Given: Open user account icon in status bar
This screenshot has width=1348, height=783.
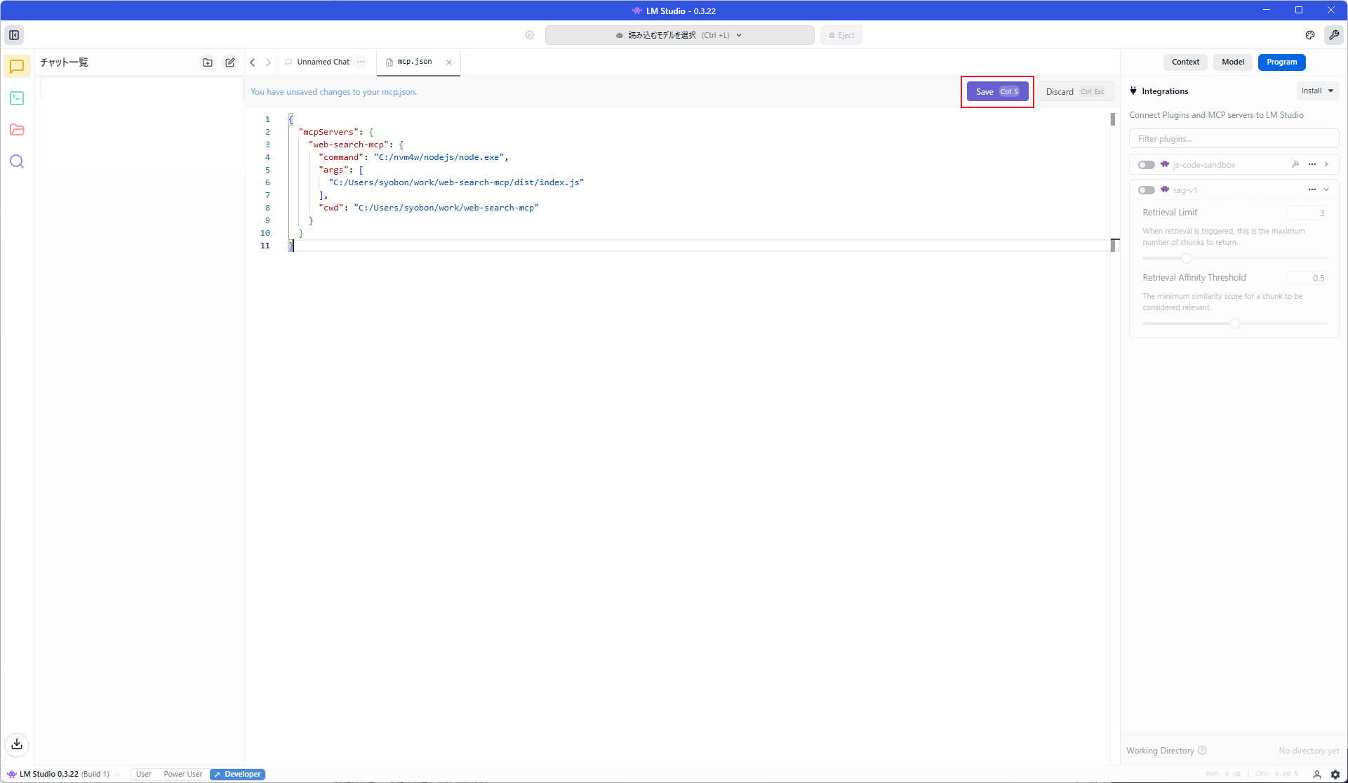Looking at the screenshot, I should click(x=1317, y=775).
